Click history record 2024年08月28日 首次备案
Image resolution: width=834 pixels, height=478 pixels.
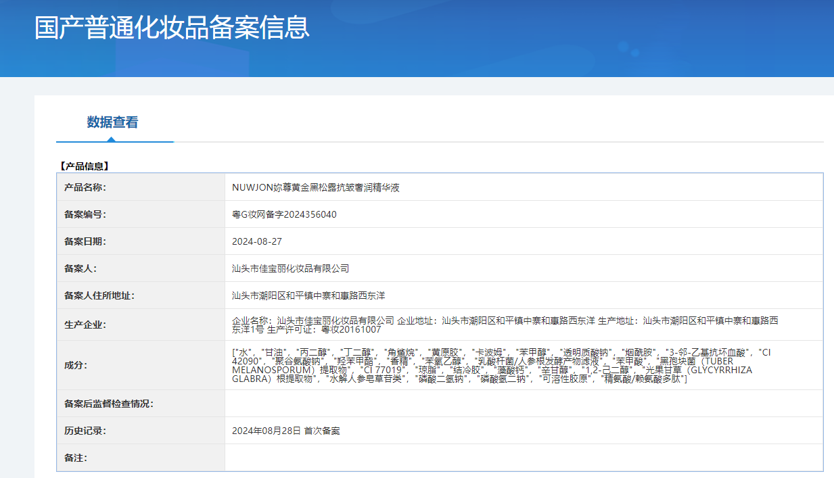click(x=285, y=431)
